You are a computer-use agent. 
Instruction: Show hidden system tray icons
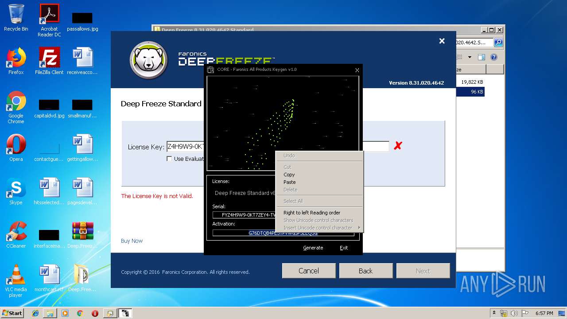(494, 313)
